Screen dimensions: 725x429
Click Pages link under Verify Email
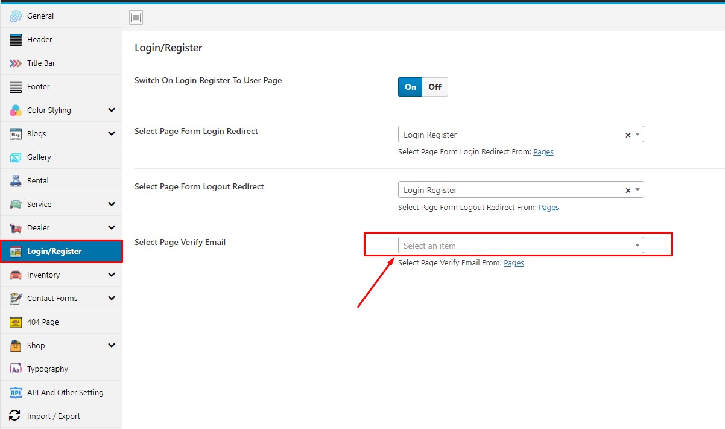point(513,263)
